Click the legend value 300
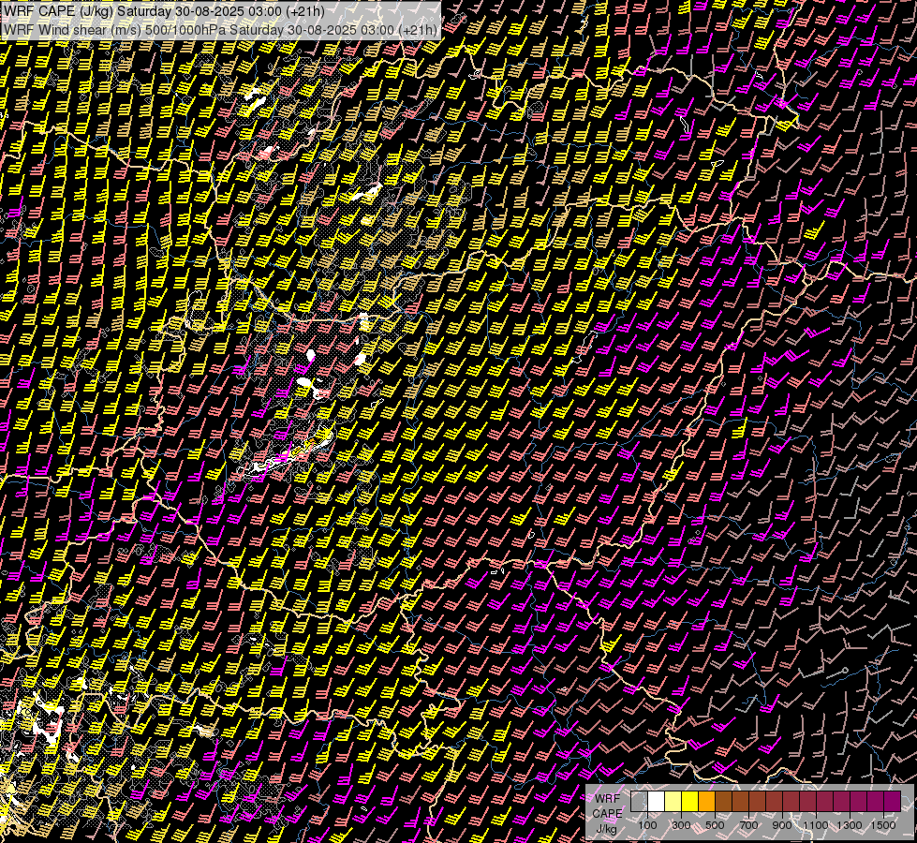 tap(681, 825)
